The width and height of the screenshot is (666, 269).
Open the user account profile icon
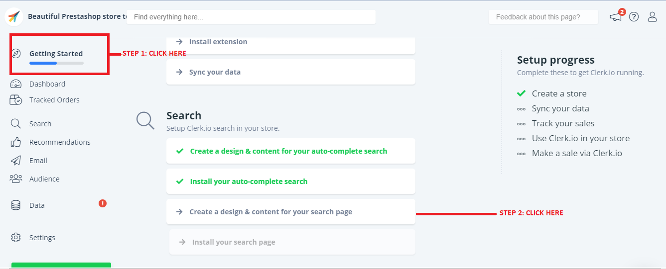click(x=652, y=17)
